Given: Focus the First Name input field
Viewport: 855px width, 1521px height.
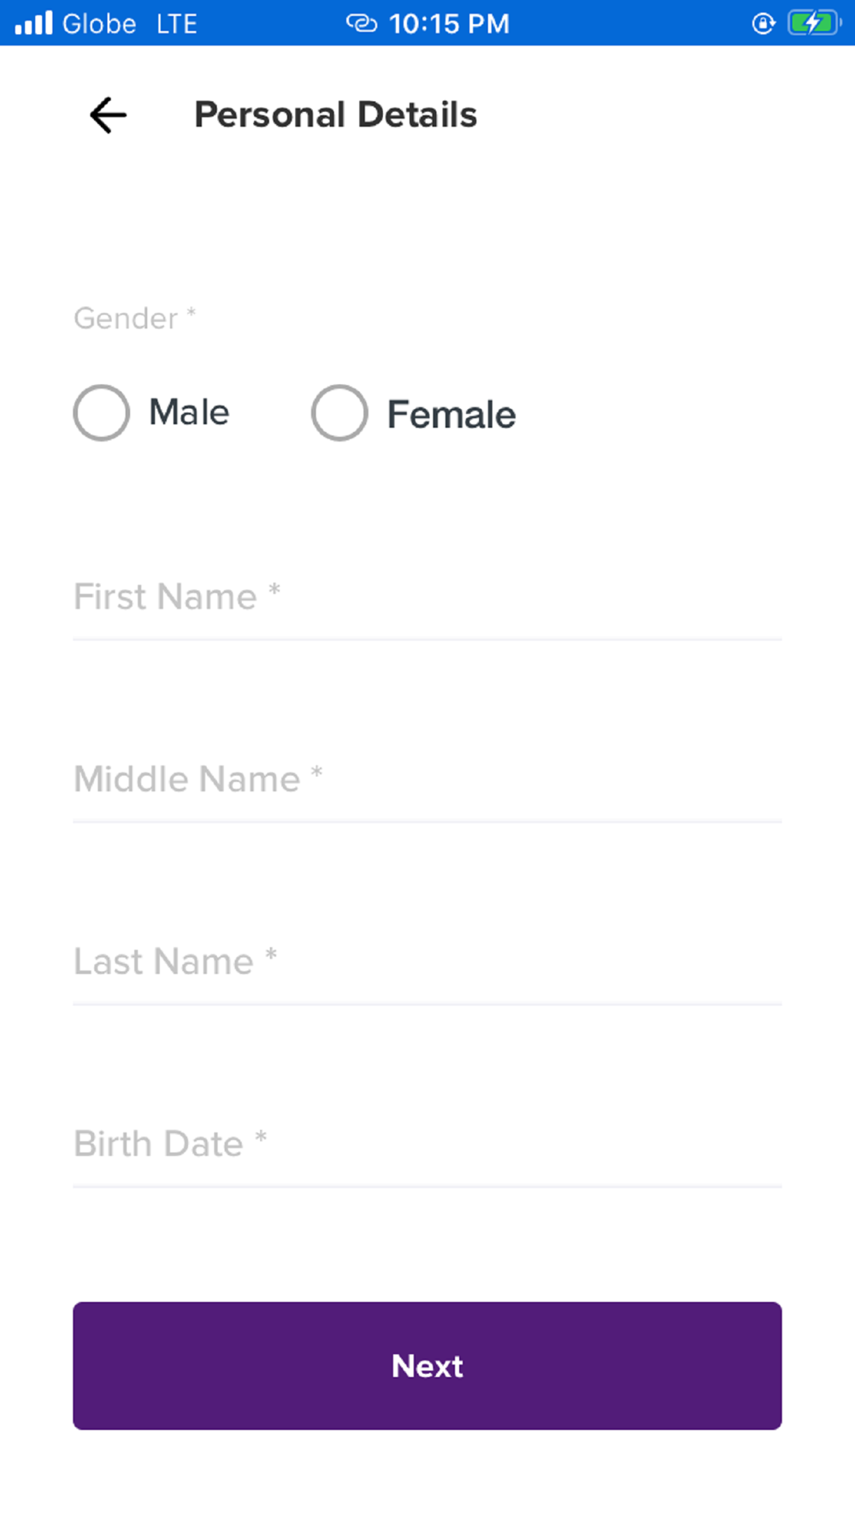Looking at the screenshot, I should tap(427, 597).
